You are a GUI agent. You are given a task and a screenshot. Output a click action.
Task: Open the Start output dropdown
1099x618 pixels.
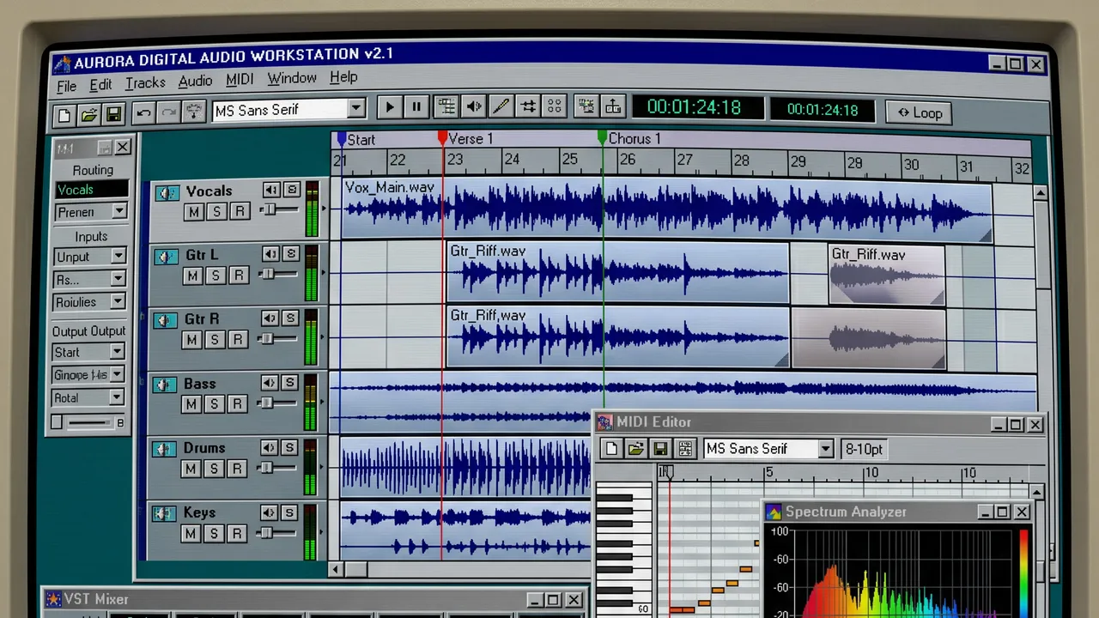117,352
